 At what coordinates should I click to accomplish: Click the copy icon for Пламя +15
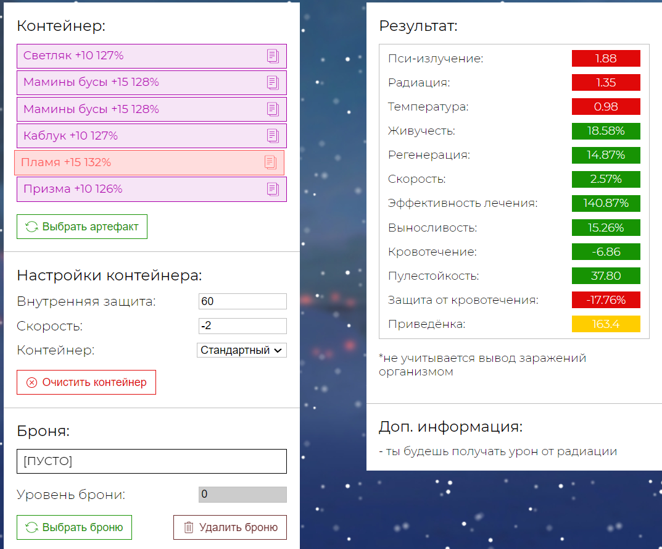pyautogui.click(x=270, y=162)
